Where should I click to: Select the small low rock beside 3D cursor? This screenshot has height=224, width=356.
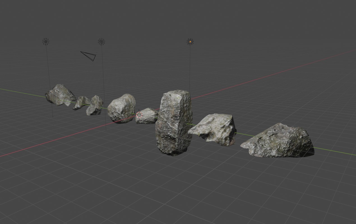(148, 116)
